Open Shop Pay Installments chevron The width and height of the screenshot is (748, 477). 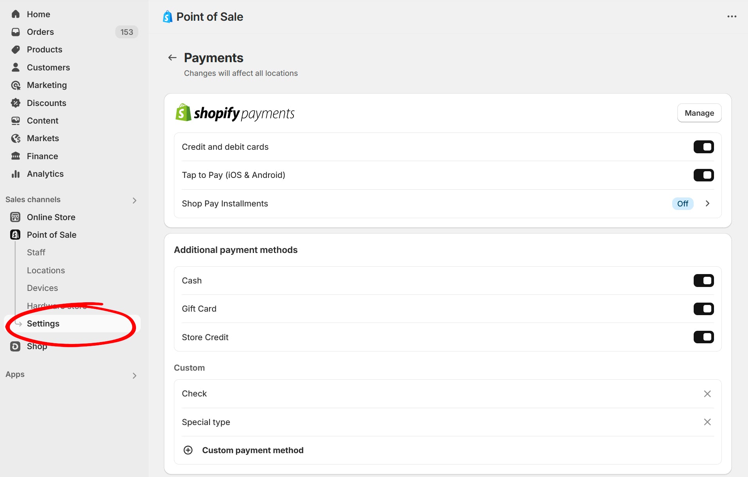pos(707,203)
